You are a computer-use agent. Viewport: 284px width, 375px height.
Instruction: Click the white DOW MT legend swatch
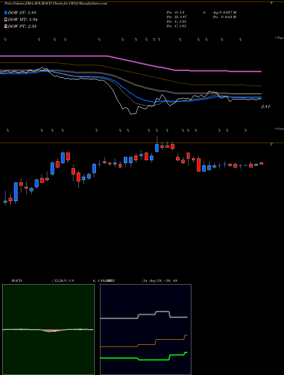coord(6,19)
